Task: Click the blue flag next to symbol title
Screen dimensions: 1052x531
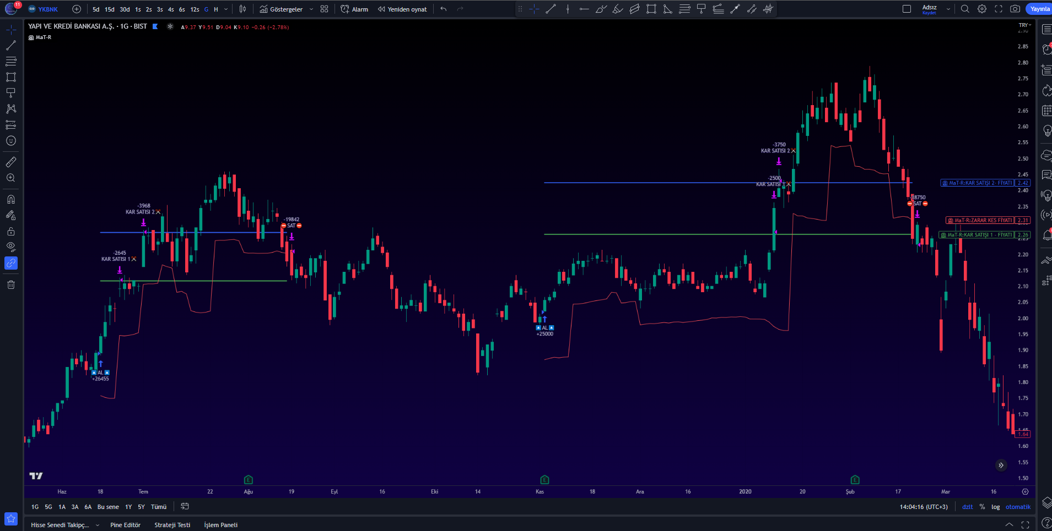Action: (155, 26)
